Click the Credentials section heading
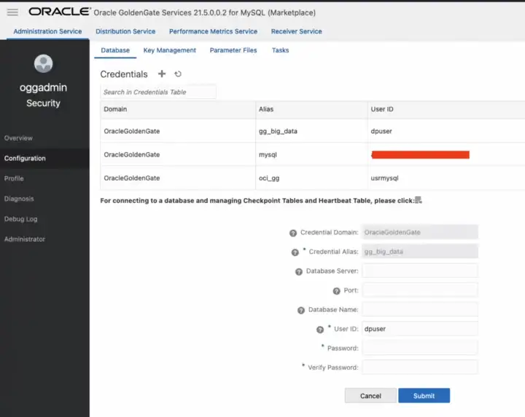The height and width of the screenshot is (417, 525). click(x=124, y=74)
